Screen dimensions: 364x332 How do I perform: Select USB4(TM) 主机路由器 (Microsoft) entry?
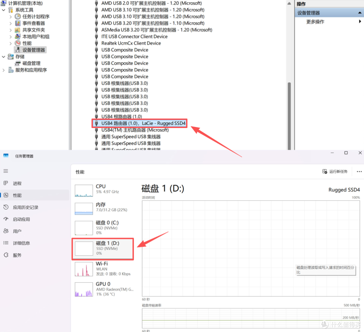point(135,130)
